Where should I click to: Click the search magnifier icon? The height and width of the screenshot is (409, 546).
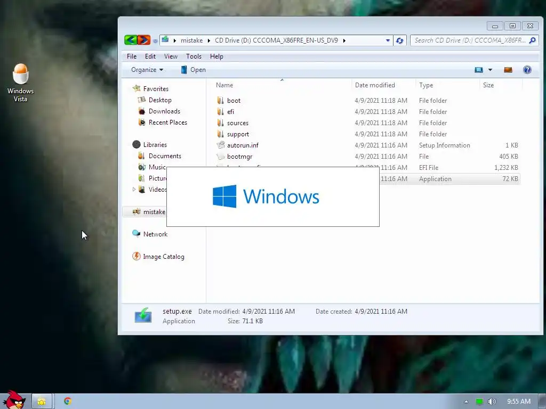point(532,40)
